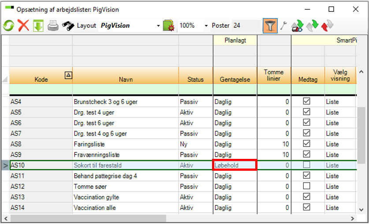Toggle the orange filter funnel button
This screenshot has height=224, width=369.
click(270, 26)
